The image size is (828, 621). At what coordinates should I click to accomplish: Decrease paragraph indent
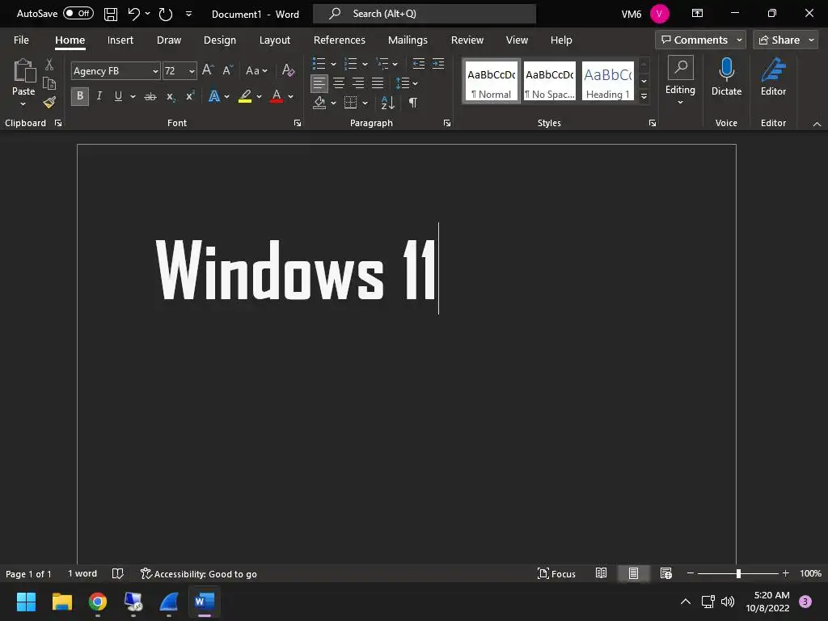[418, 64]
